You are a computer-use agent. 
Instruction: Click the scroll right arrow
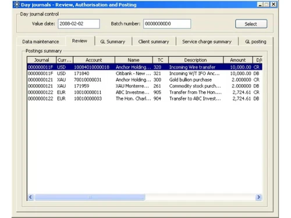(x=259, y=197)
